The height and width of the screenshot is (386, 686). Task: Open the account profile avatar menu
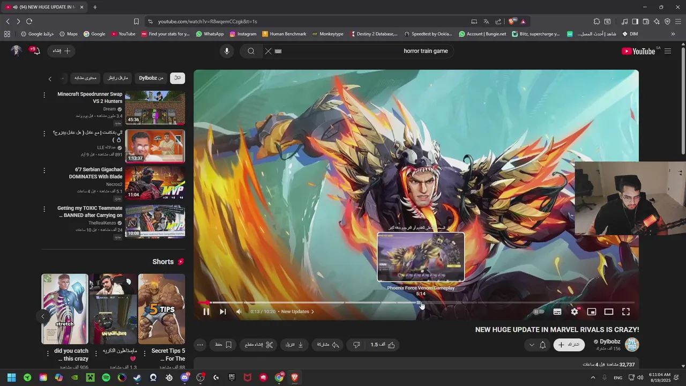(17, 51)
